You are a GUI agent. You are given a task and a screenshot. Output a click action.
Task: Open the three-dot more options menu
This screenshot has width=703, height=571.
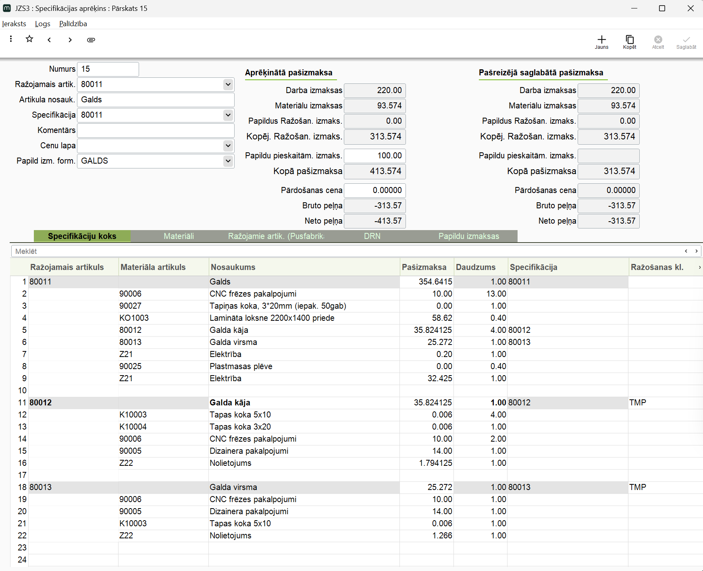[x=11, y=39]
